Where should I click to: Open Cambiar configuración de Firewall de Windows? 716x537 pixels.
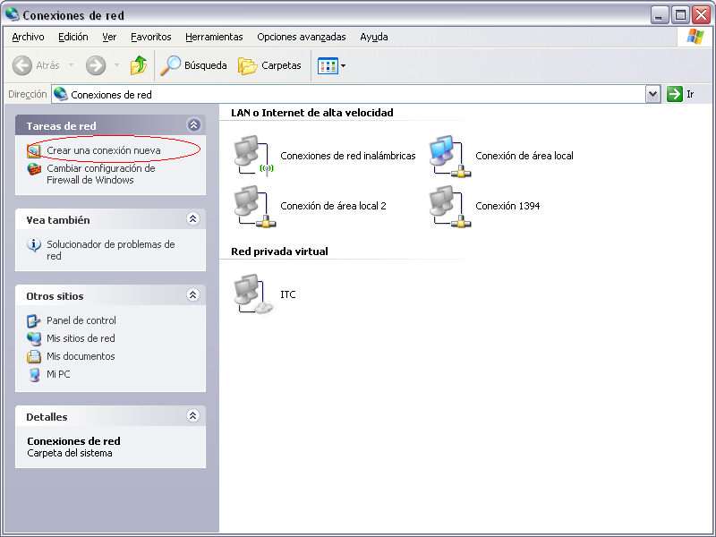[100, 174]
